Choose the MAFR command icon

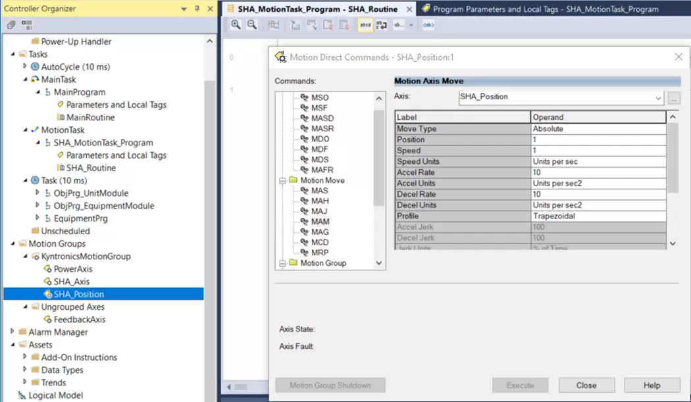click(304, 170)
